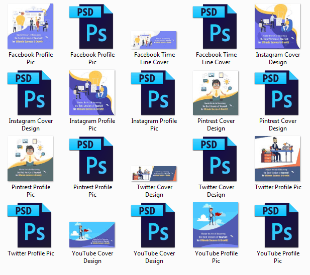Select the Instagram Cover Design image thumbnail

coord(278,26)
